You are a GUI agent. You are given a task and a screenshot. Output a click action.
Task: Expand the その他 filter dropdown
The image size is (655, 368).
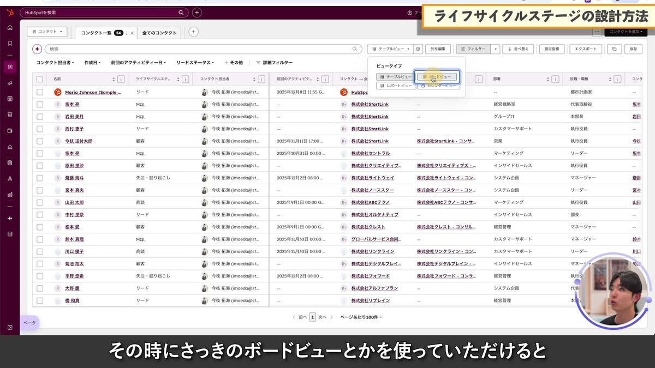234,62
